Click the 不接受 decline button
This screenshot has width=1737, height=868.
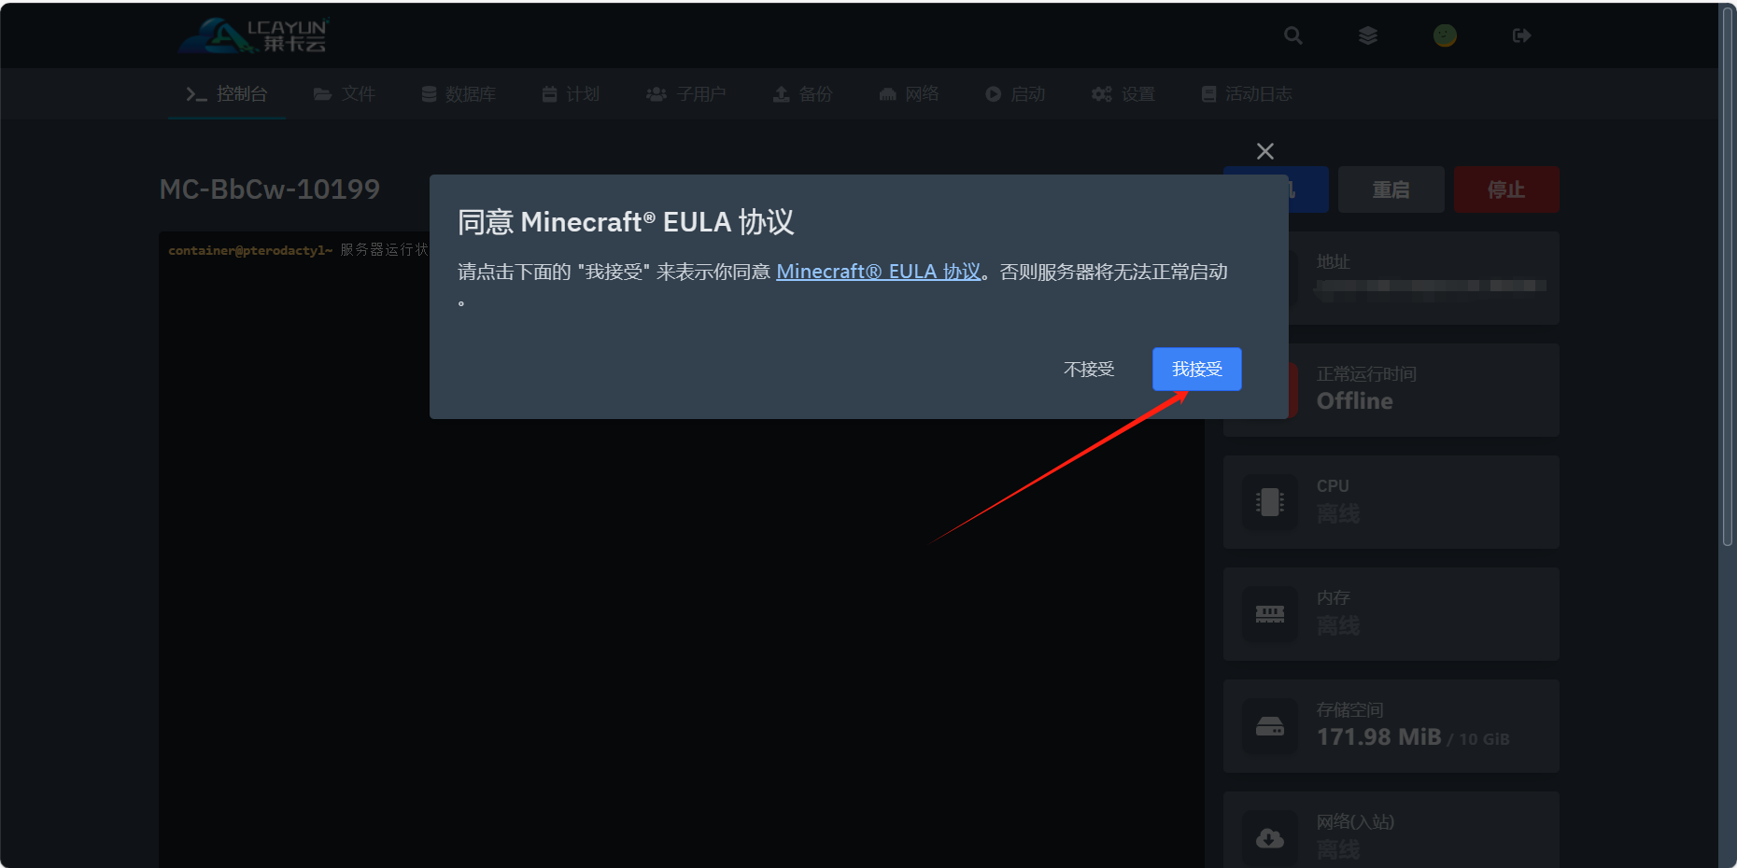click(1089, 369)
